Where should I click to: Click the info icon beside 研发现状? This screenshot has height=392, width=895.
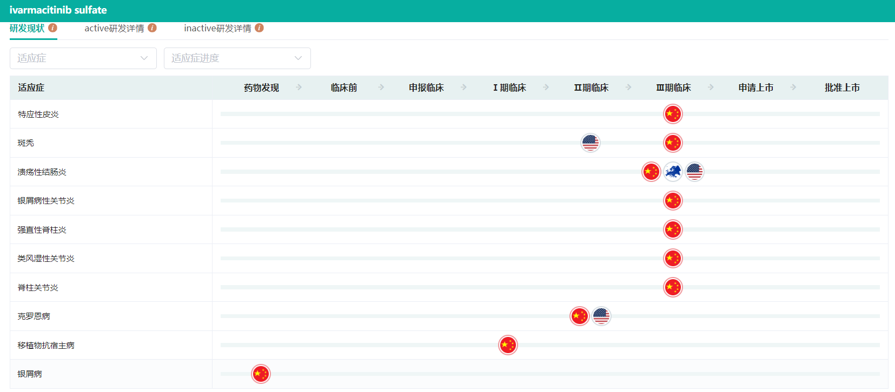[x=52, y=28]
